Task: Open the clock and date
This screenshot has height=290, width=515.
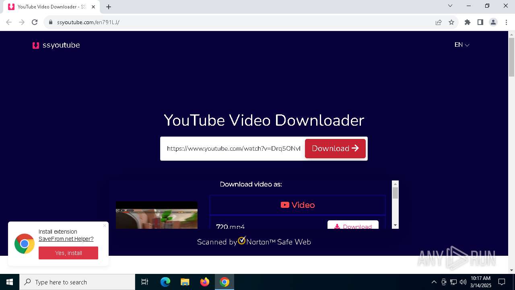Action: tap(481, 282)
